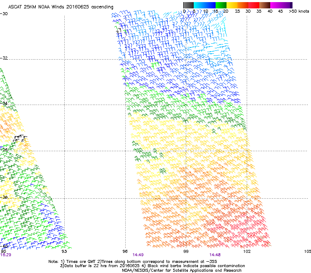Click the '96' longitude axis label
Image resolution: width=311 pixels, height=273 pixels.
coord(125,252)
